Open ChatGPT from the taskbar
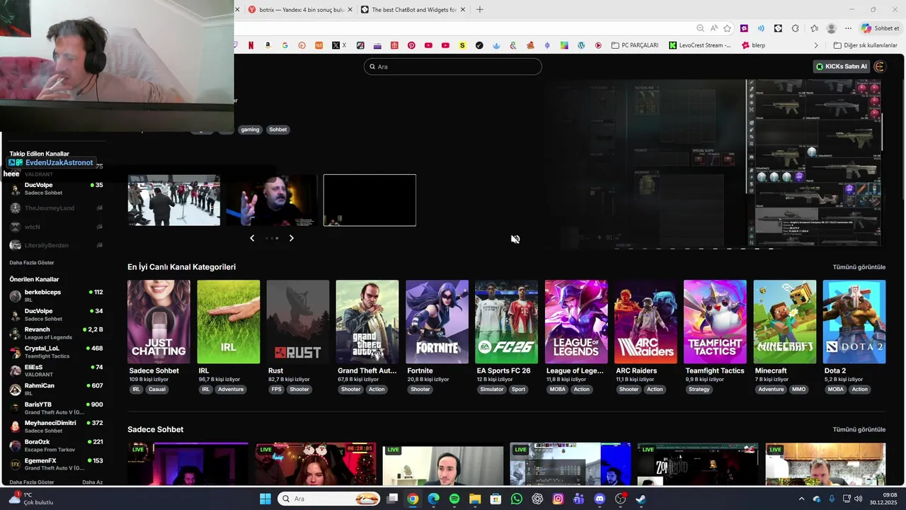 tap(537, 499)
